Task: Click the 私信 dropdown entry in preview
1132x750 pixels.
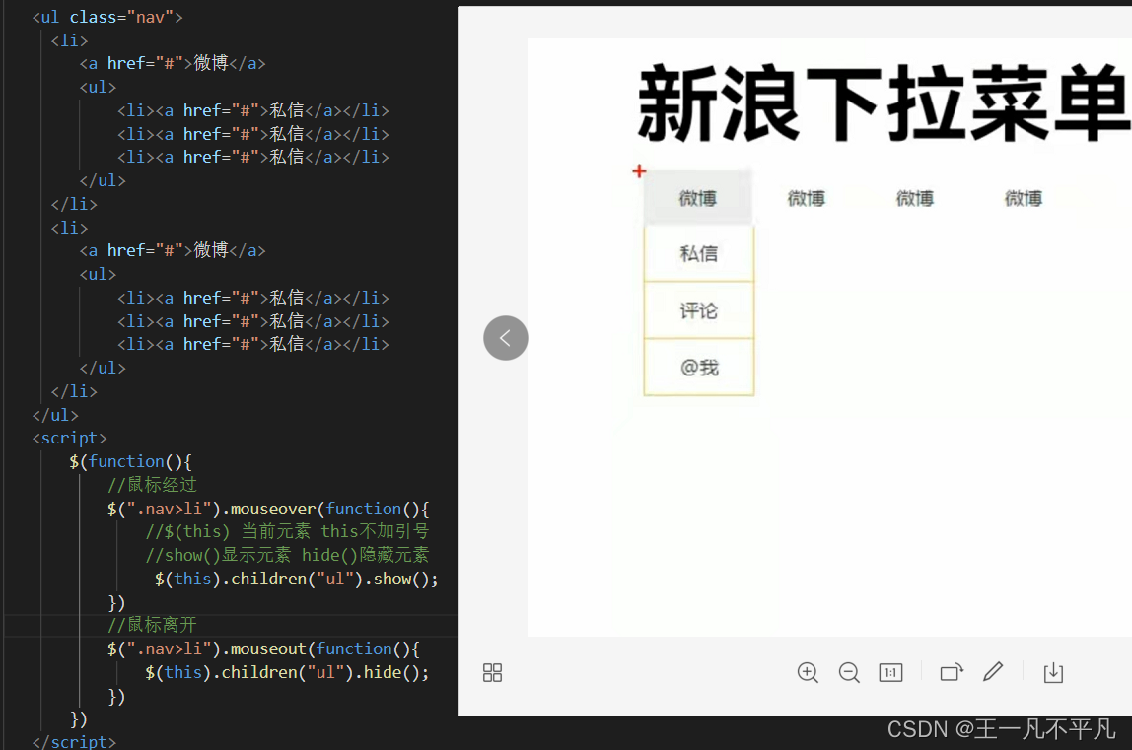Action: [x=699, y=254]
